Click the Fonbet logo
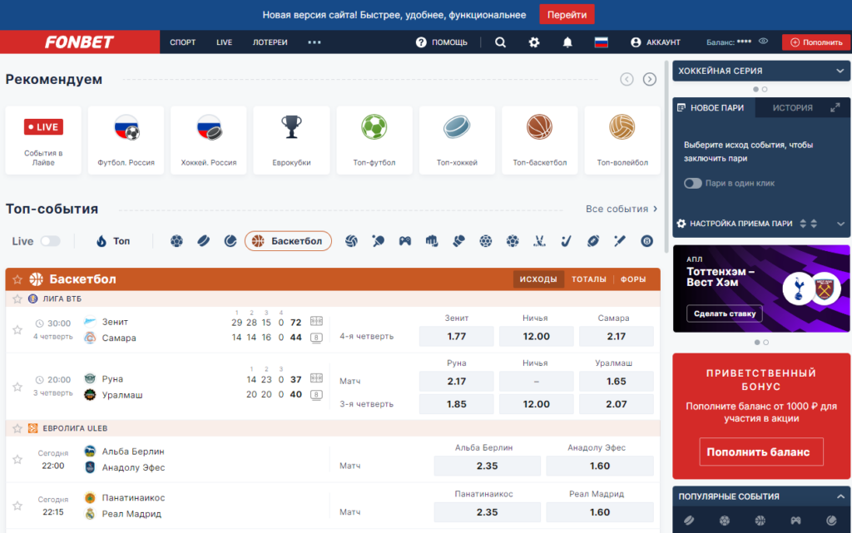The image size is (852, 533). coord(79,42)
